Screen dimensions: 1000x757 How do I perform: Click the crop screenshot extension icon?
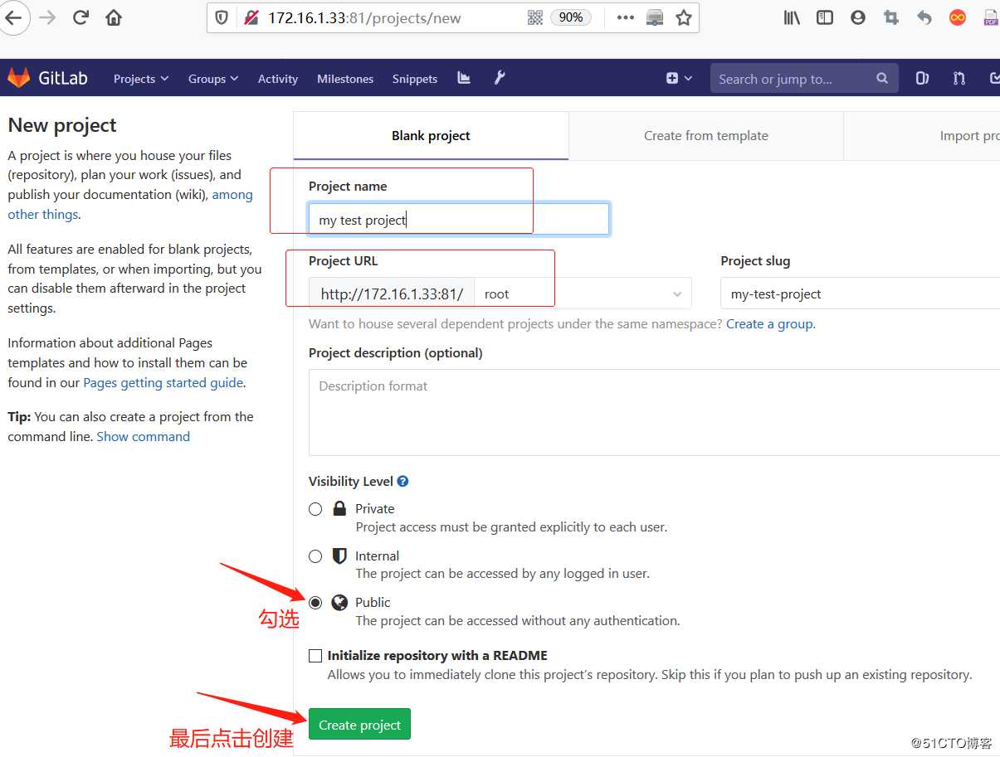tap(891, 17)
